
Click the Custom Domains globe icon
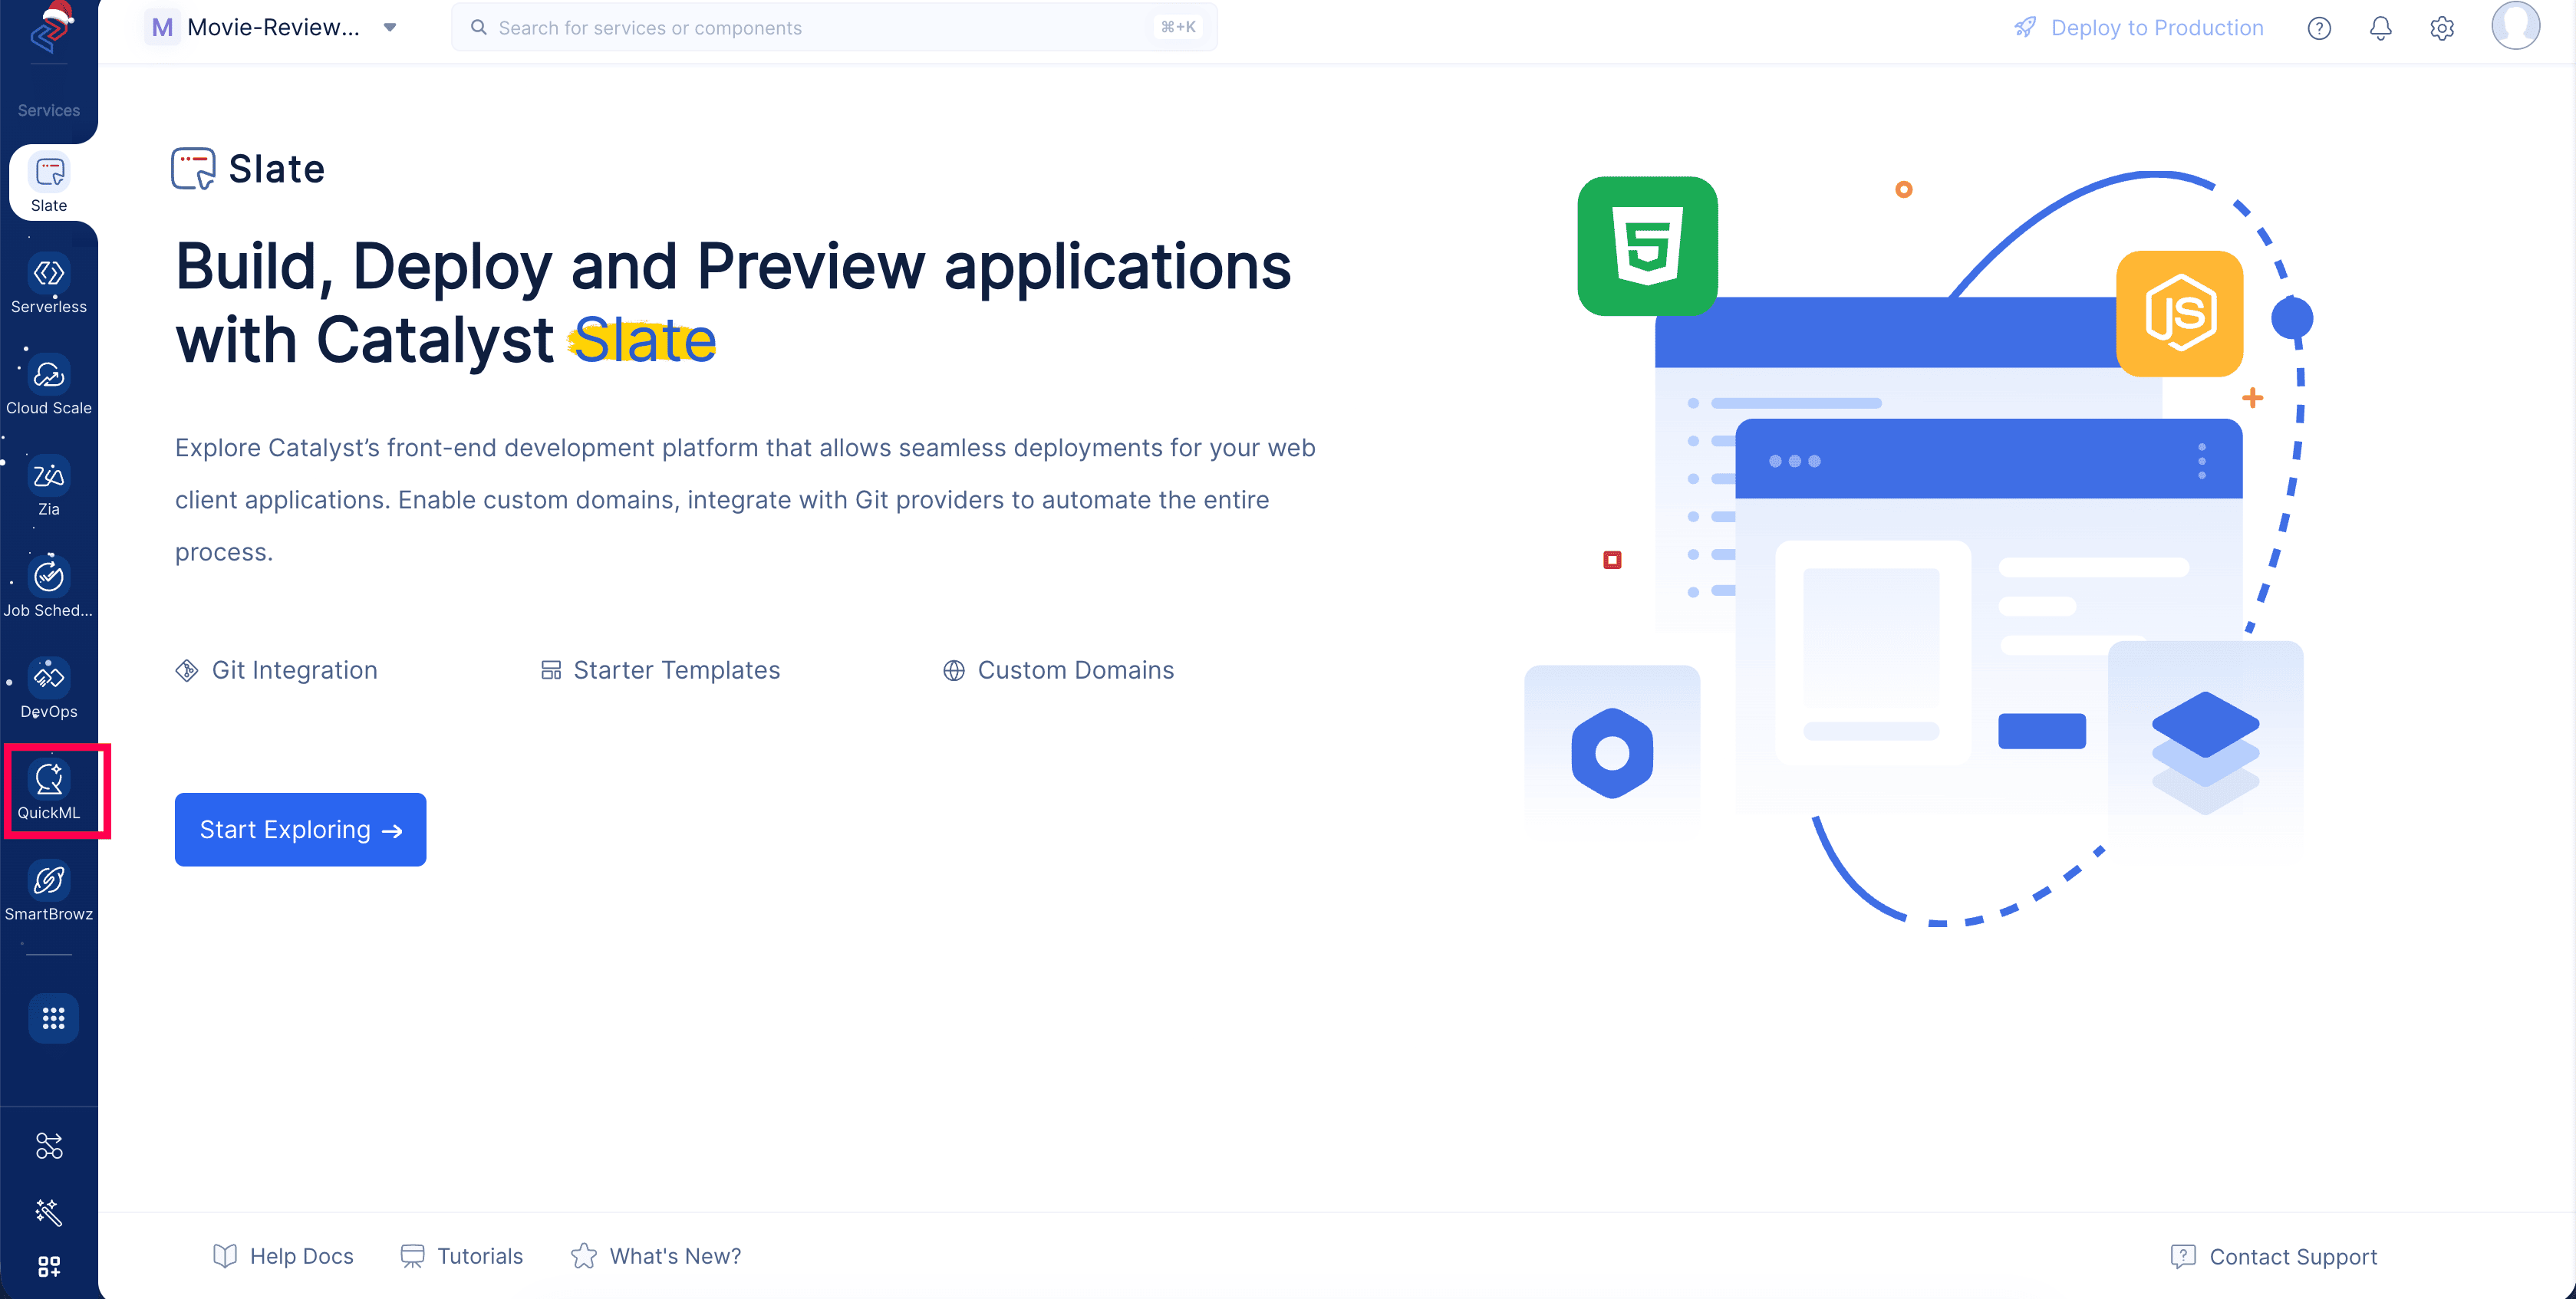(x=954, y=670)
